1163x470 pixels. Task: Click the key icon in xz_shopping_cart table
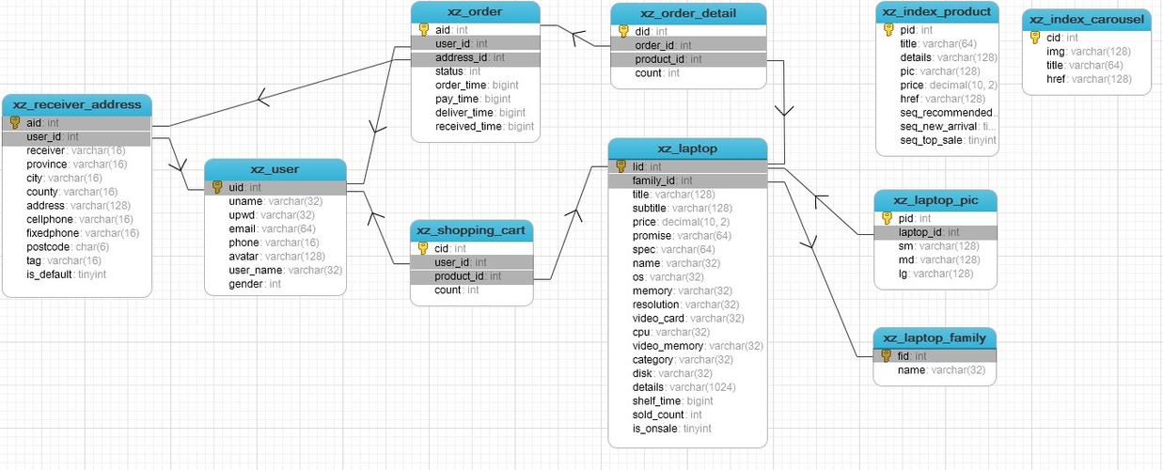tap(423, 248)
